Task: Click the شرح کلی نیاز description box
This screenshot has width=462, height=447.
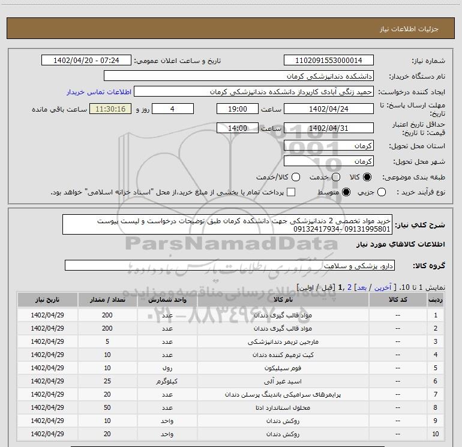Action: [x=227, y=224]
